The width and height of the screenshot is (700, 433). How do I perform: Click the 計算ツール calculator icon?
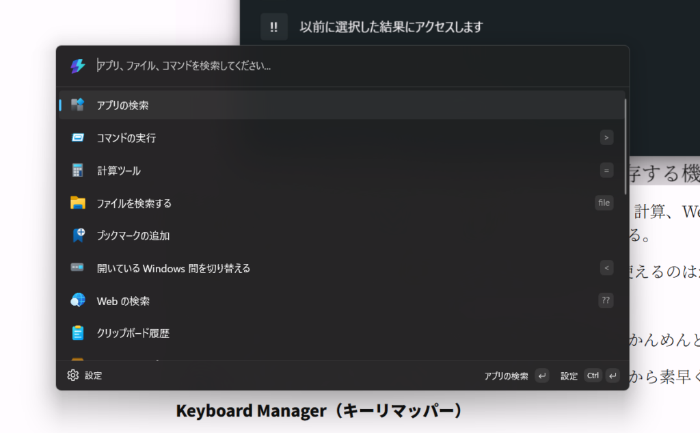[x=77, y=170]
